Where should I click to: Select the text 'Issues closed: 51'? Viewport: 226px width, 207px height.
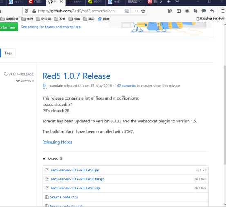57,105
